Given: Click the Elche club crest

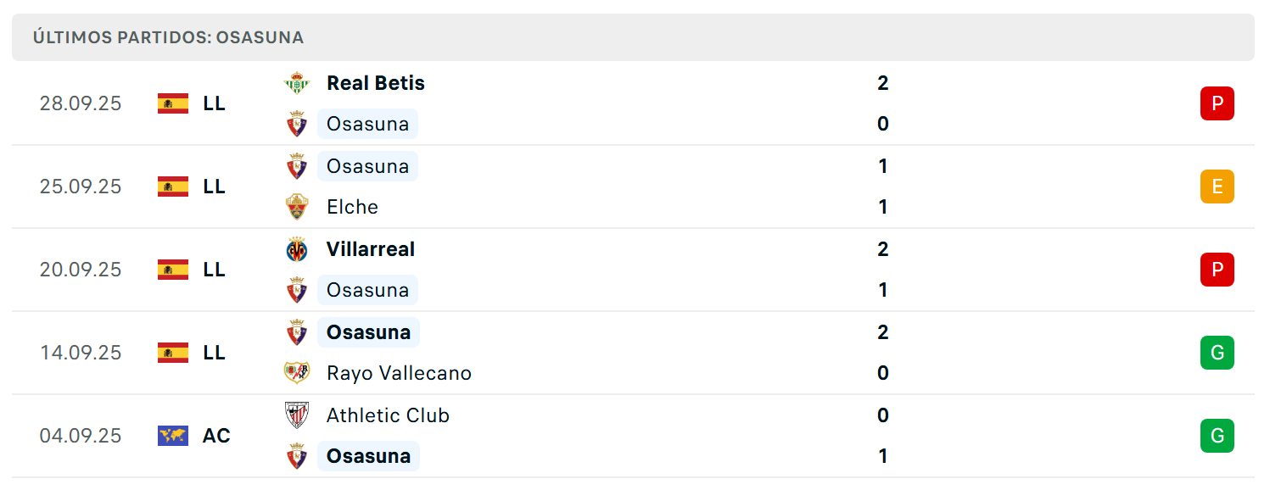Looking at the screenshot, I should pyautogui.click(x=297, y=207).
